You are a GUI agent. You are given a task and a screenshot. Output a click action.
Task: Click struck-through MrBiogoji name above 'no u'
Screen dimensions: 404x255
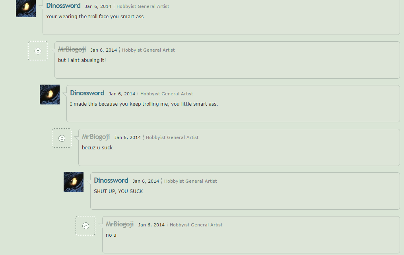pyautogui.click(x=120, y=224)
